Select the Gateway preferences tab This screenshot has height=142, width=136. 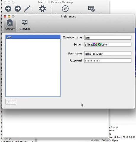point(10,25)
